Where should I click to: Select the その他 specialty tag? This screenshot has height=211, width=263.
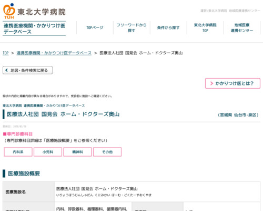coord(107,152)
